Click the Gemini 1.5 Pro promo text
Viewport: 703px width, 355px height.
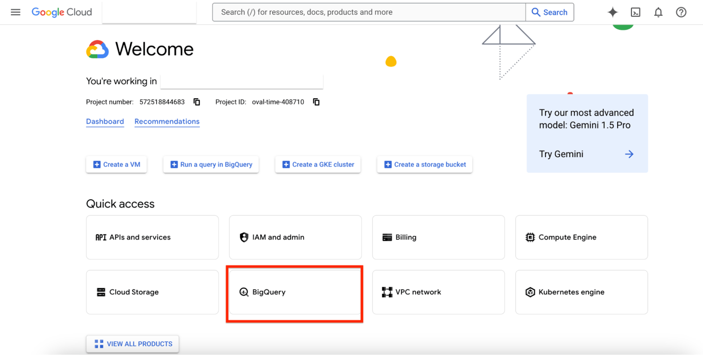(x=587, y=119)
